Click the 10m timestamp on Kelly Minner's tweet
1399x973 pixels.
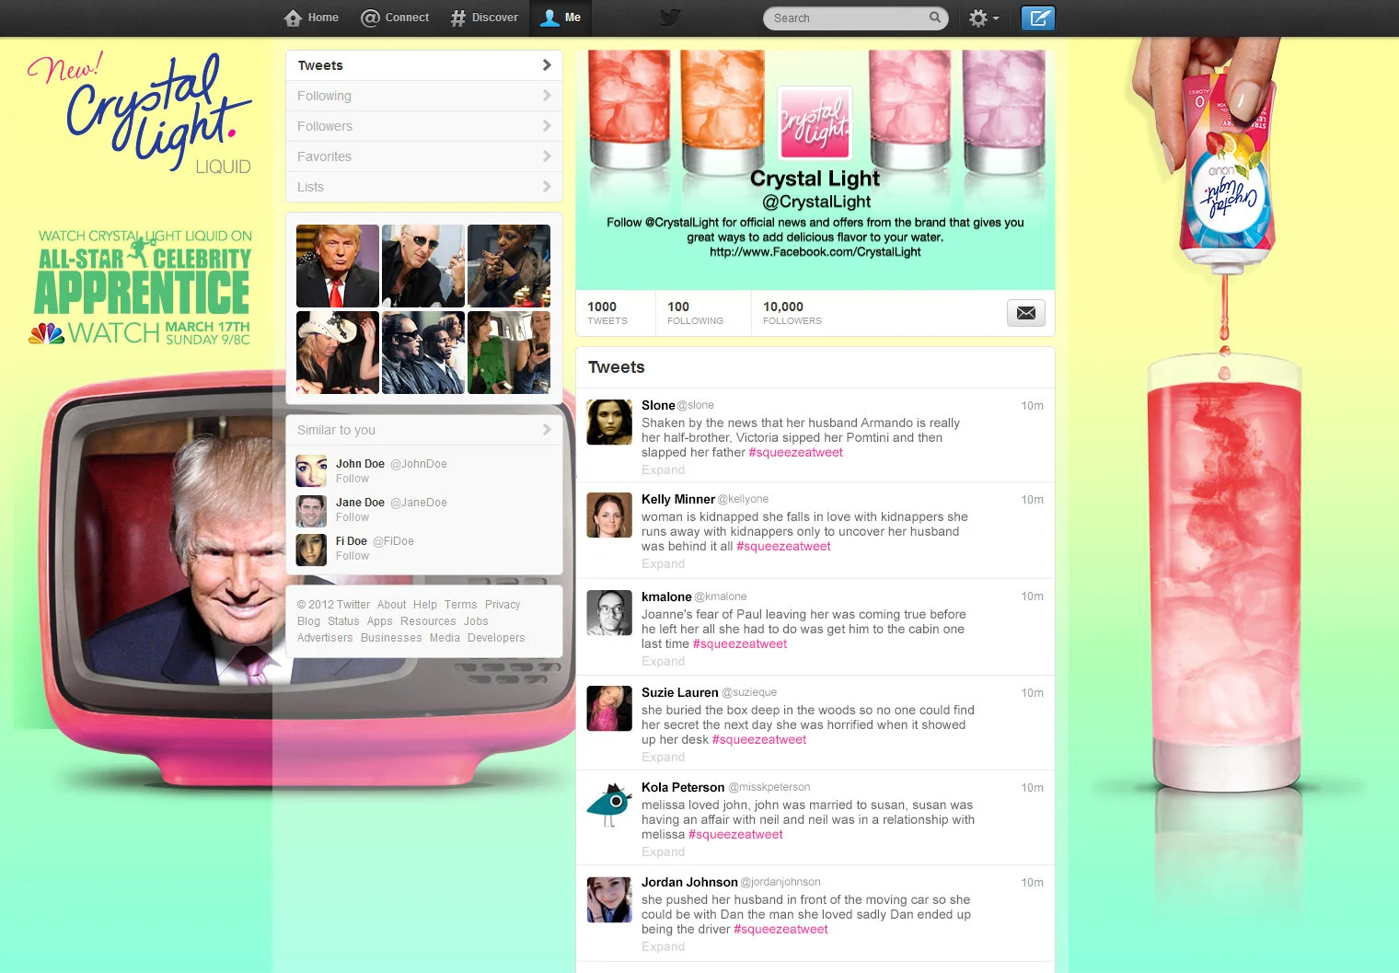[1032, 500]
